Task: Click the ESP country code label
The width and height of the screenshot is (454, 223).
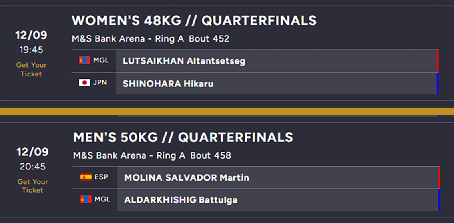Action: (101, 177)
